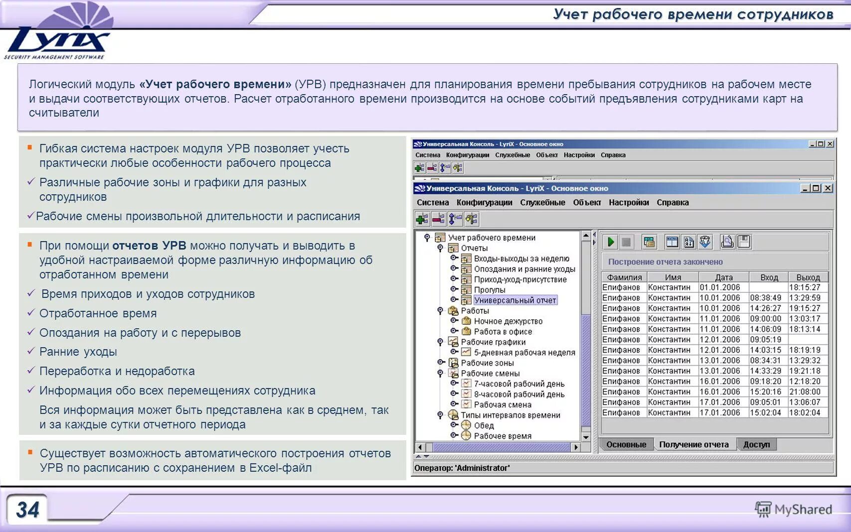This screenshot has width=851, height=532.
Task: Select the Опоздания и ранние уходы report
Action: tap(524, 269)
